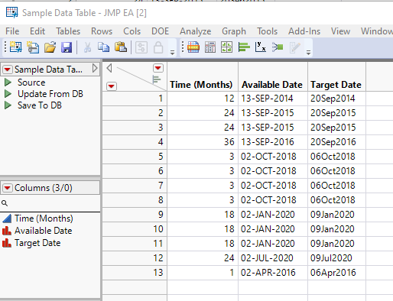Viewport: 393px width, 301px height.
Task: Click the New Script toolbar icon
Action: 33,47
